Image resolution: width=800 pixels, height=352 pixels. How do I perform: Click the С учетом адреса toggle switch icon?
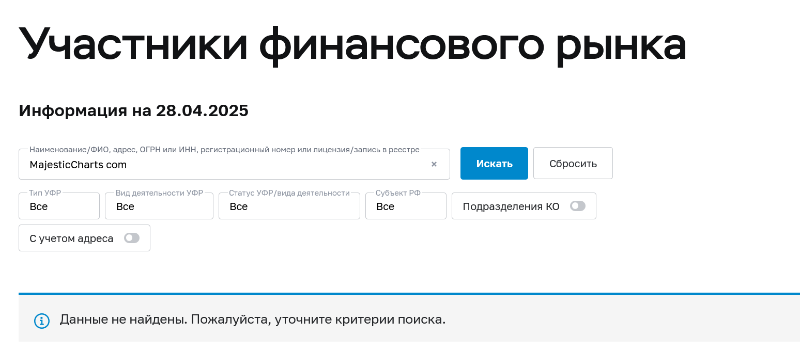coord(132,238)
